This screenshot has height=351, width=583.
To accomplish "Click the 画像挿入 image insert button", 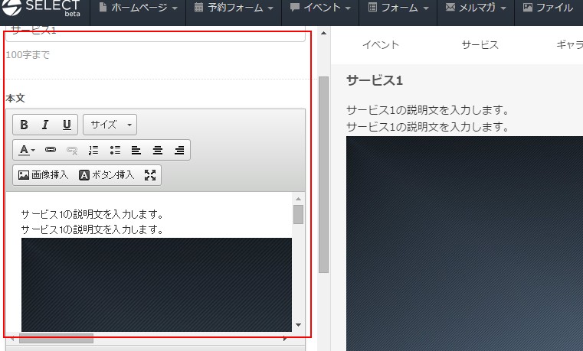I will pos(44,175).
